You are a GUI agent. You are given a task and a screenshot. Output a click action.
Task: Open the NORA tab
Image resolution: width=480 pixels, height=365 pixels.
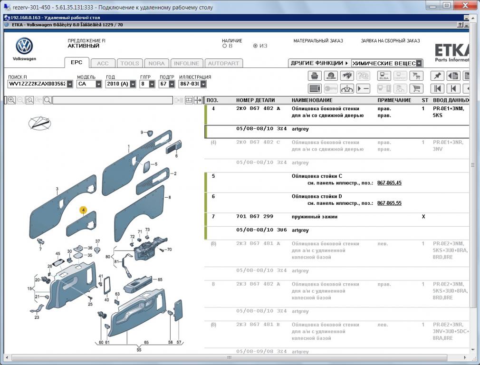coord(156,63)
